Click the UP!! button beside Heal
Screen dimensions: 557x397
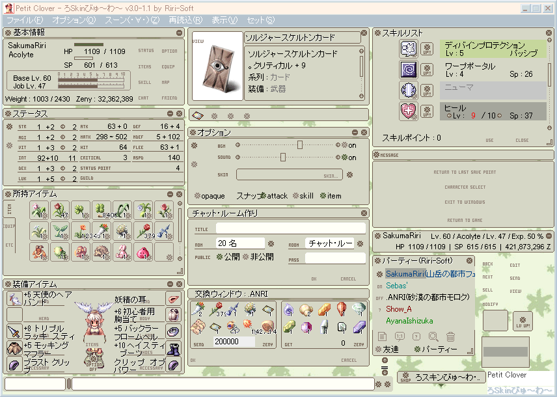coord(427,111)
